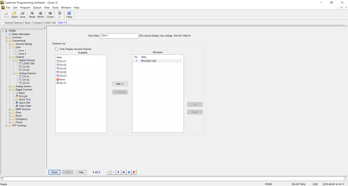348x186 pixels.
Task: Expand the Common tree node
Action: tap(6, 37)
